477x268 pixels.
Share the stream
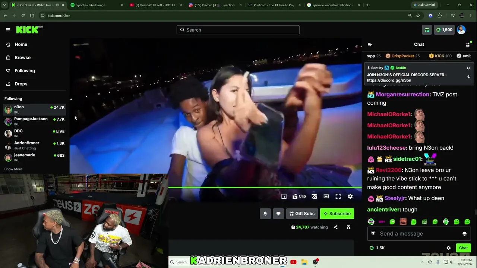pos(335,227)
